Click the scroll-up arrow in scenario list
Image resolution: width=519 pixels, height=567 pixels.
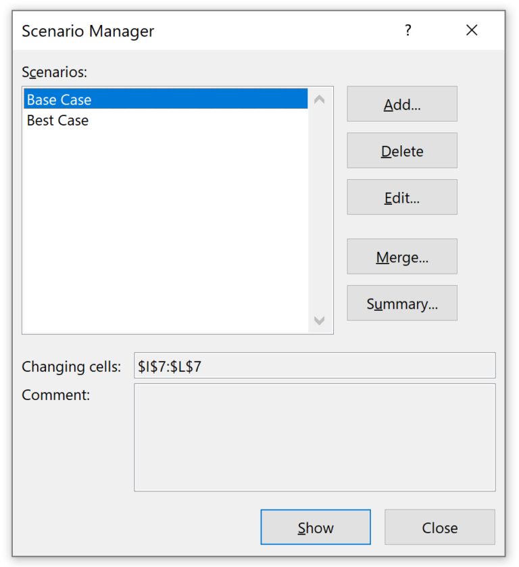[x=319, y=99]
